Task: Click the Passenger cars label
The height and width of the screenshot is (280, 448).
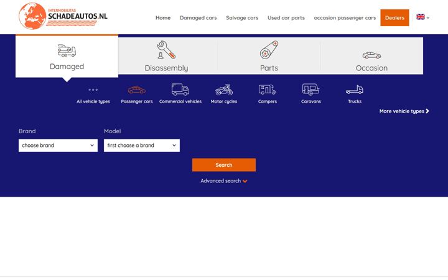Action: 136,101
